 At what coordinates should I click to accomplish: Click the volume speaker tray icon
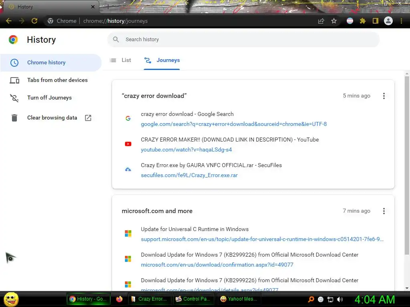coord(340,299)
